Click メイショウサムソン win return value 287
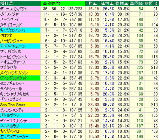This screenshot has height=140, width=159. click(x=140, y=73)
